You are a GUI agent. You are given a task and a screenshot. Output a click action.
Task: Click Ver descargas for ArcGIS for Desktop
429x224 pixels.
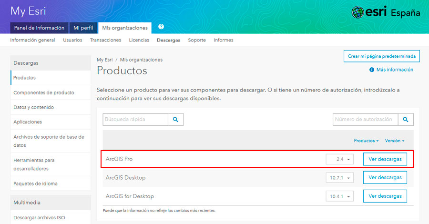click(x=385, y=196)
